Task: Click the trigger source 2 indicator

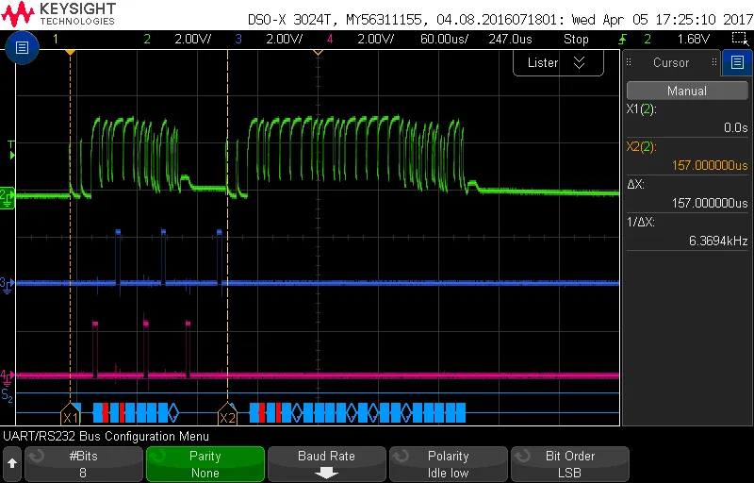Action: (x=647, y=39)
